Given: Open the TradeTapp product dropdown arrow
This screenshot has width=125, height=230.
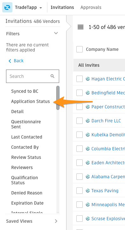Looking at the screenshot, I should click(41, 8).
